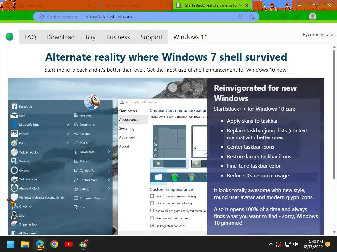Expand the Settings submenu arrow
Screen dimensions: 337x252
[109, 189]
